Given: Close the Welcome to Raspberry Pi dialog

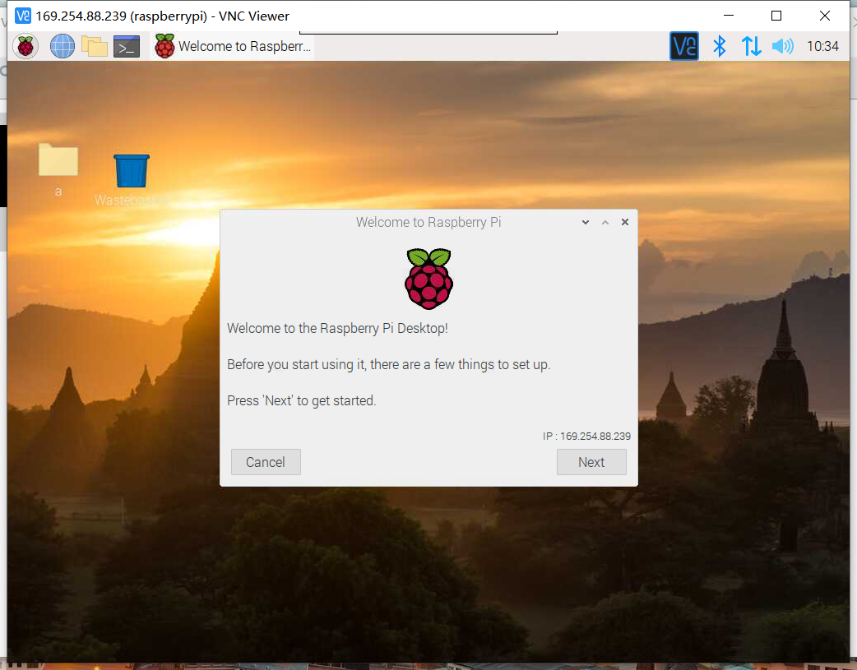Looking at the screenshot, I should (x=625, y=222).
